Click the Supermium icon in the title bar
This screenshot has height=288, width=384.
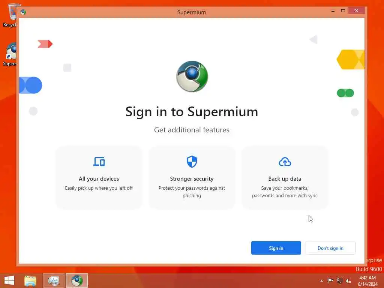(23, 12)
